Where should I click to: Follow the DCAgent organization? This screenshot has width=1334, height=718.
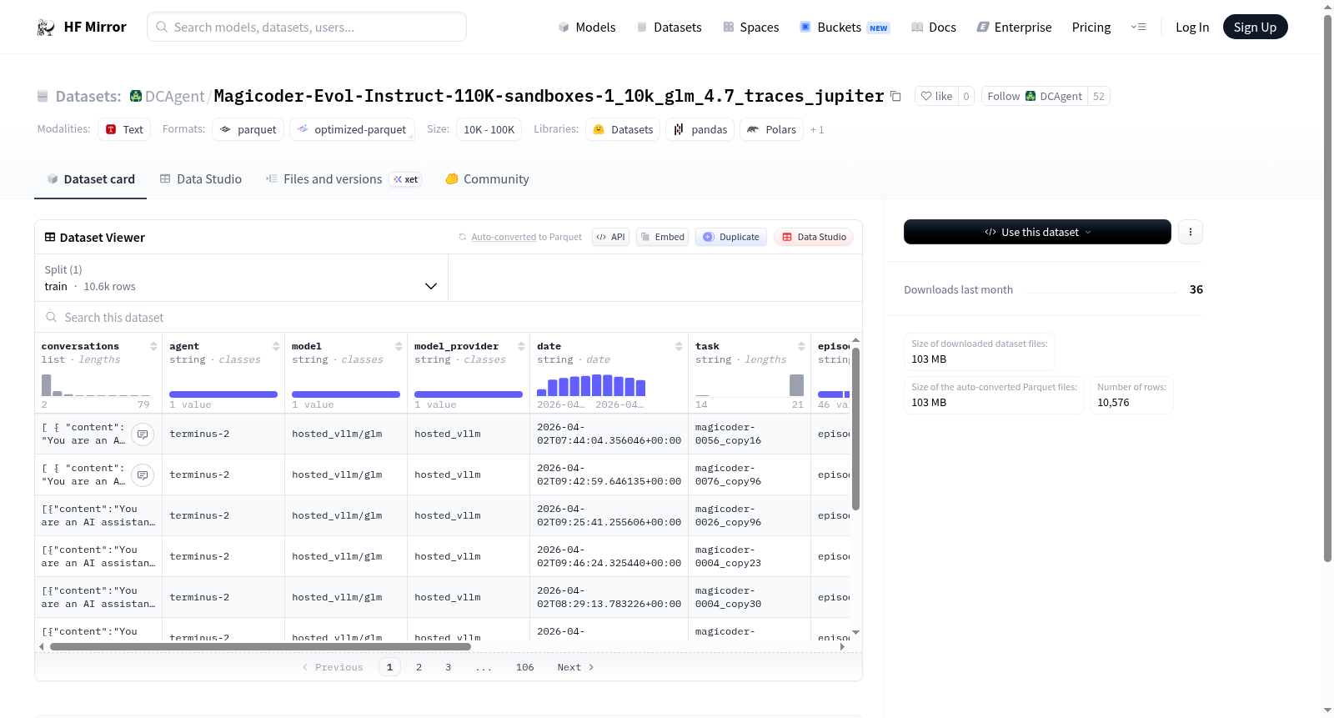pos(1034,96)
